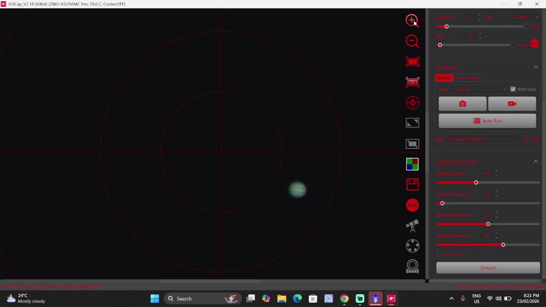Toggle full screen preview icon
Viewport: 546px width, 307px height.
[412, 144]
